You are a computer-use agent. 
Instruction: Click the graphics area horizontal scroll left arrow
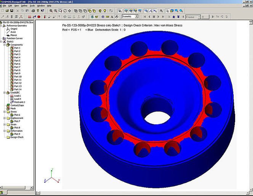point(38,193)
